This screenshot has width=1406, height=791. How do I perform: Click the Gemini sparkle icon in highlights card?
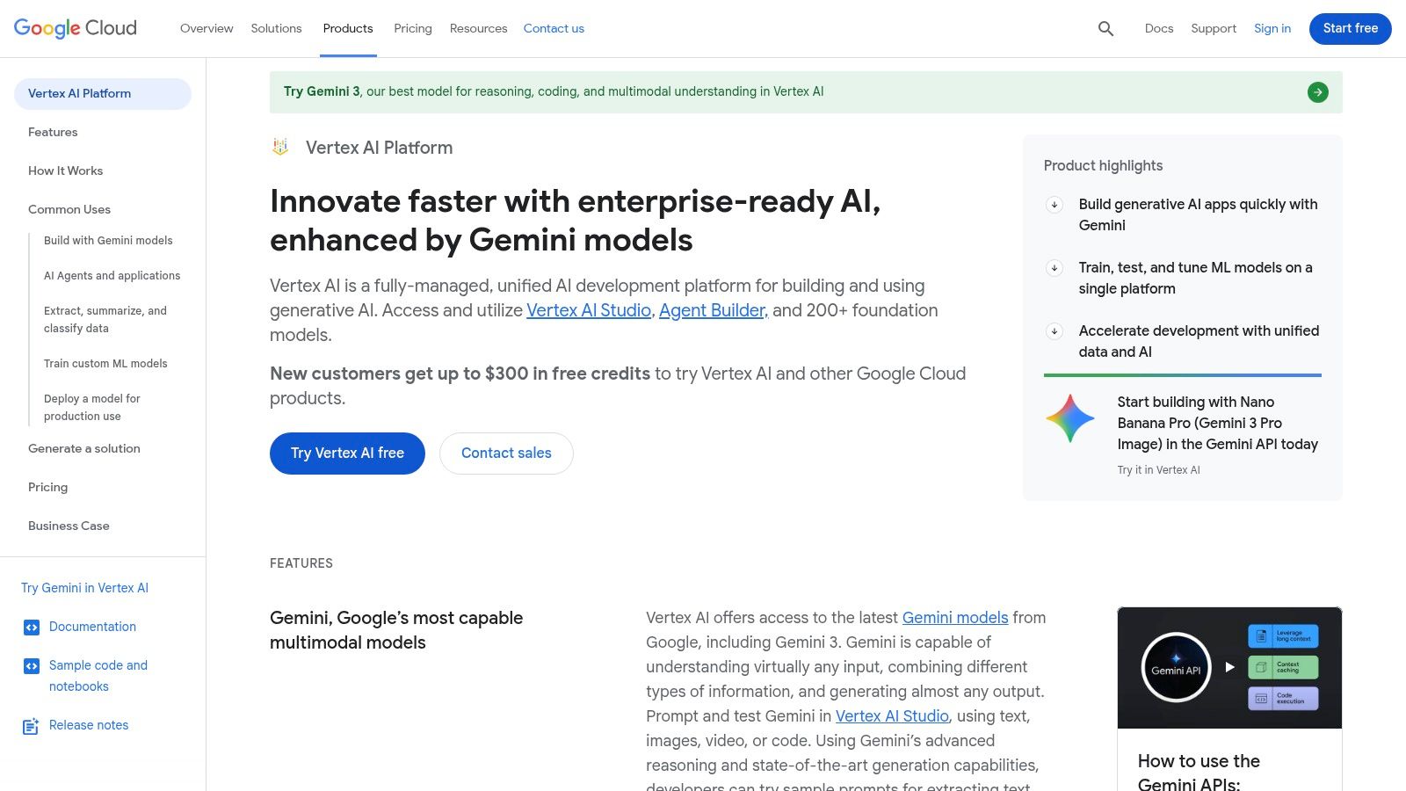(1069, 418)
